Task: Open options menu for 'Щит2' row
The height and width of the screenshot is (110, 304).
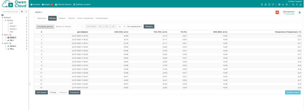Action: (26, 43)
